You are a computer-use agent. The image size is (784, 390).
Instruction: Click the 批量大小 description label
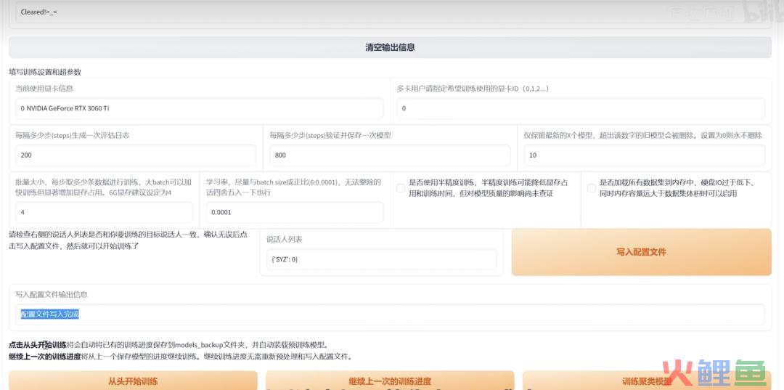[x=102, y=187]
